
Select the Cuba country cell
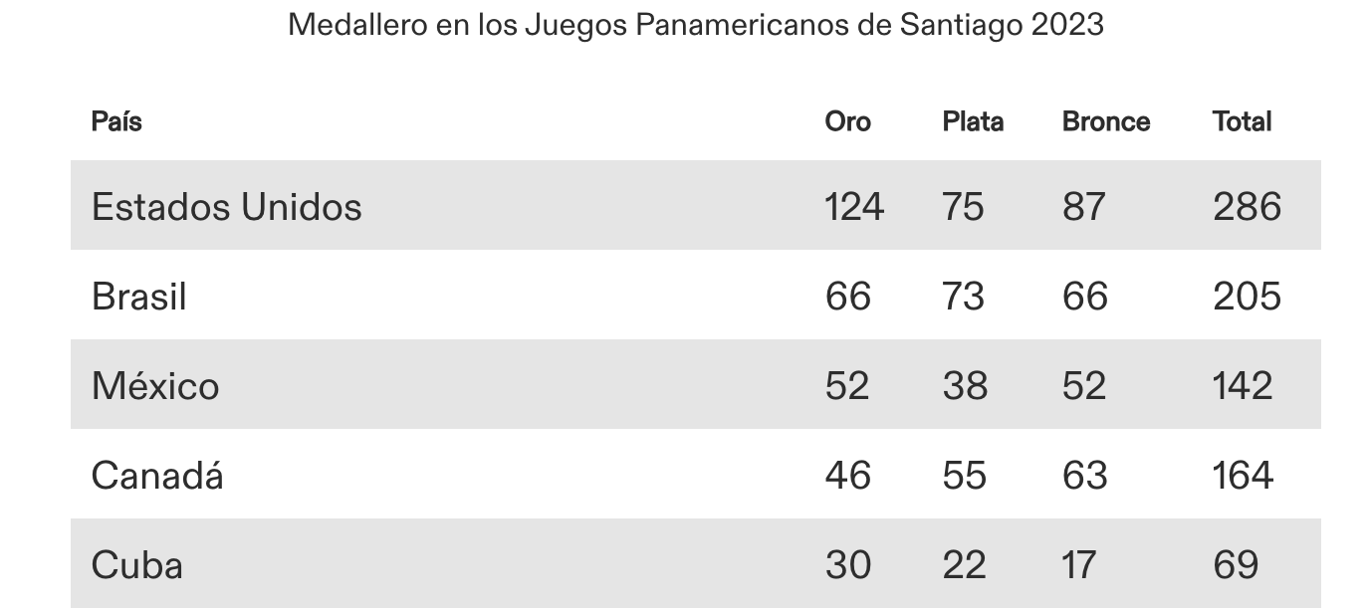[137, 564]
